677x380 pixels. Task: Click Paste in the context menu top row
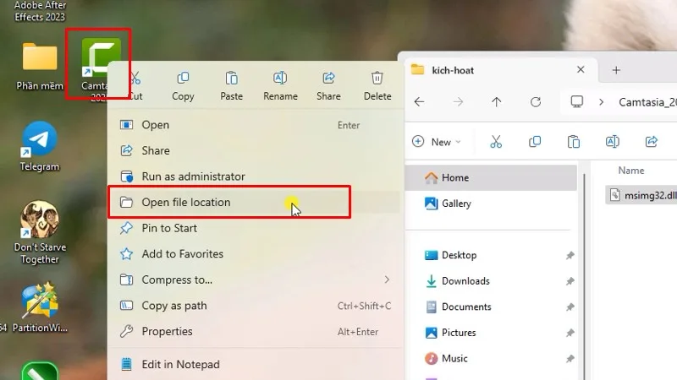tap(231, 86)
